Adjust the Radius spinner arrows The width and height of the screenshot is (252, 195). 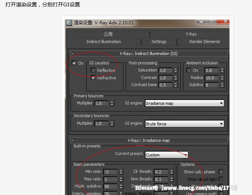coord(222,78)
